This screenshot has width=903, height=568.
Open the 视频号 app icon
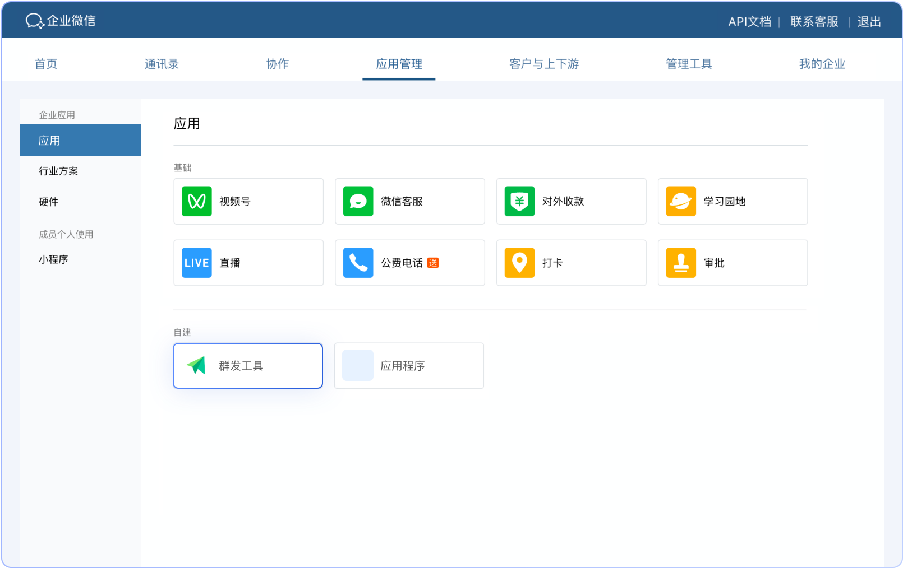[197, 201]
